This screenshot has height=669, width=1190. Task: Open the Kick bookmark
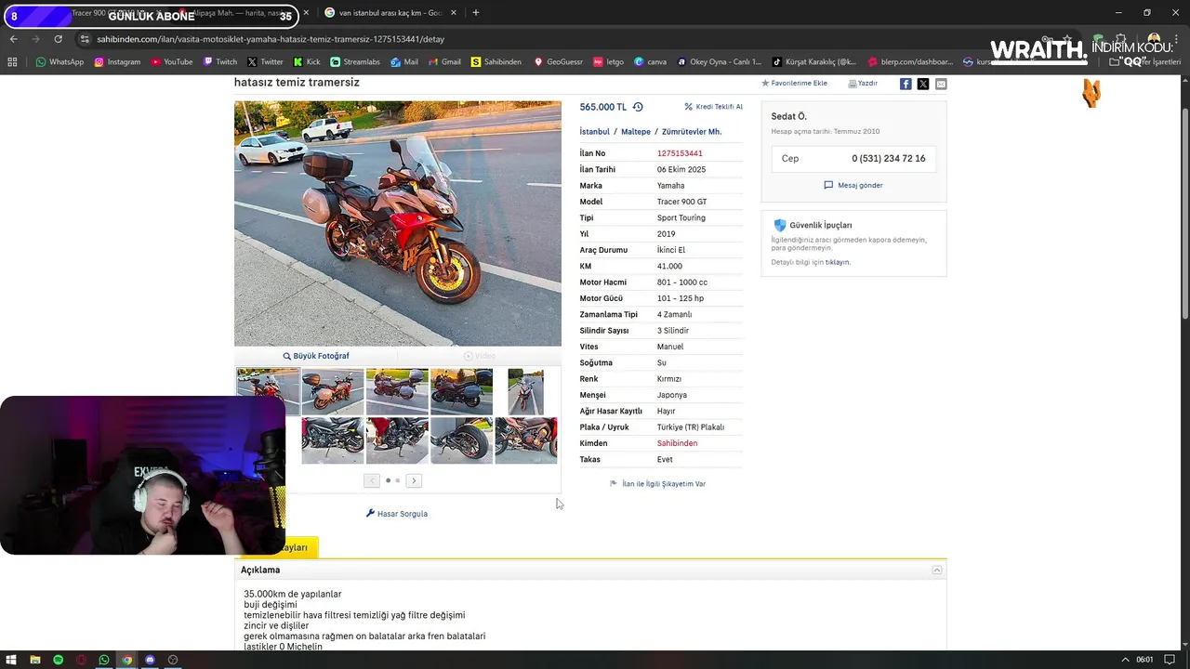coord(307,62)
